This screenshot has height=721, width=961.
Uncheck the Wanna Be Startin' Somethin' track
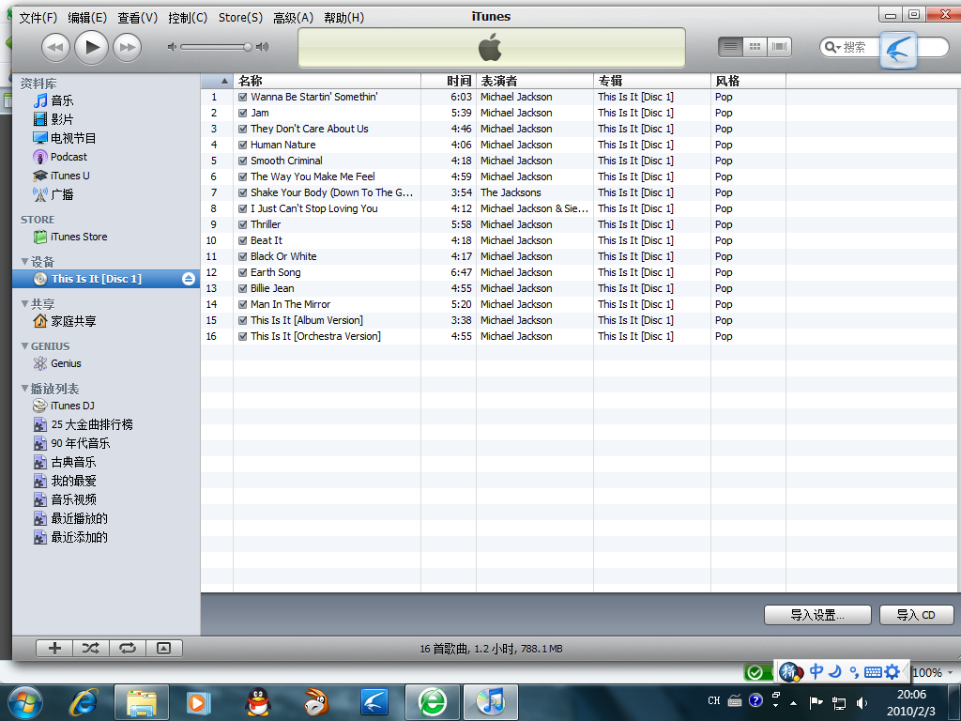243,97
